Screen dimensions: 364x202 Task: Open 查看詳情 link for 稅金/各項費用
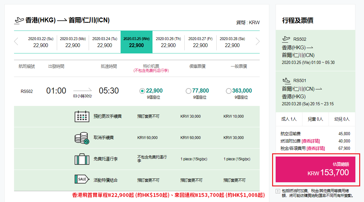[x=316, y=148]
